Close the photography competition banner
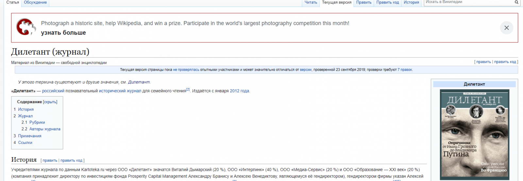This screenshot has width=523, height=181. (507, 28)
